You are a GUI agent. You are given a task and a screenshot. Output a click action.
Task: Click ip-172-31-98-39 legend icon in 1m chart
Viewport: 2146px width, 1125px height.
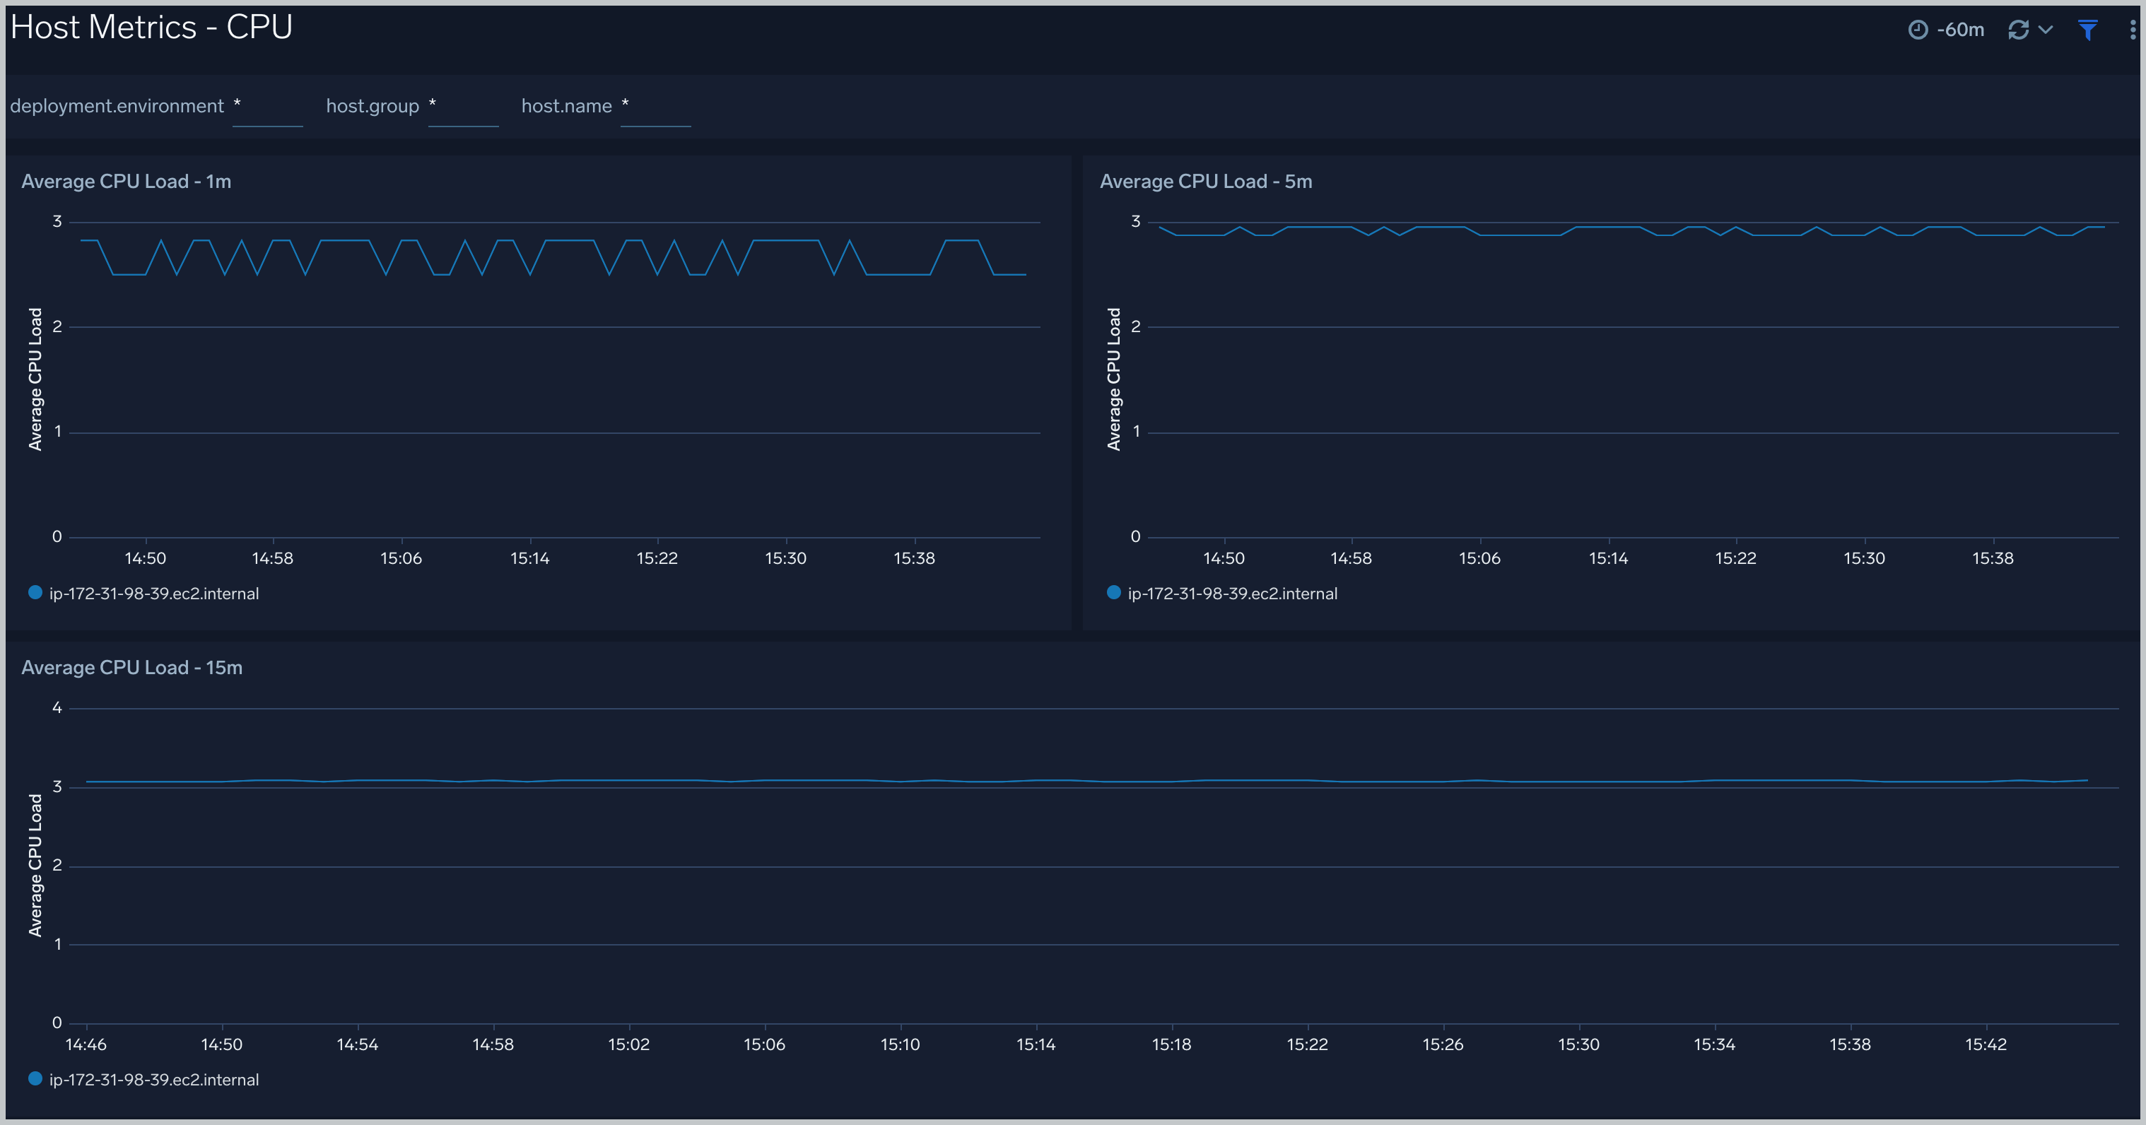[x=33, y=593]
